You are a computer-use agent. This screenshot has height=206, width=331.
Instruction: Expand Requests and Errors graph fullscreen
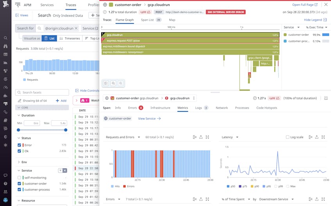click(x=207, y=137)
